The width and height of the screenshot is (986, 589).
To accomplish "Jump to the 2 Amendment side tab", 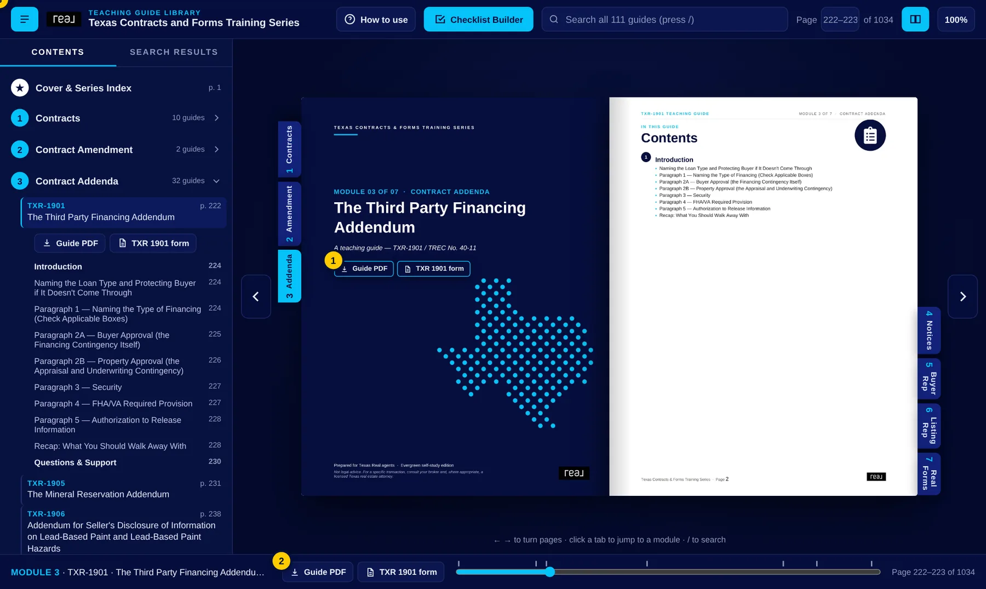I will [x=290, y=213].
